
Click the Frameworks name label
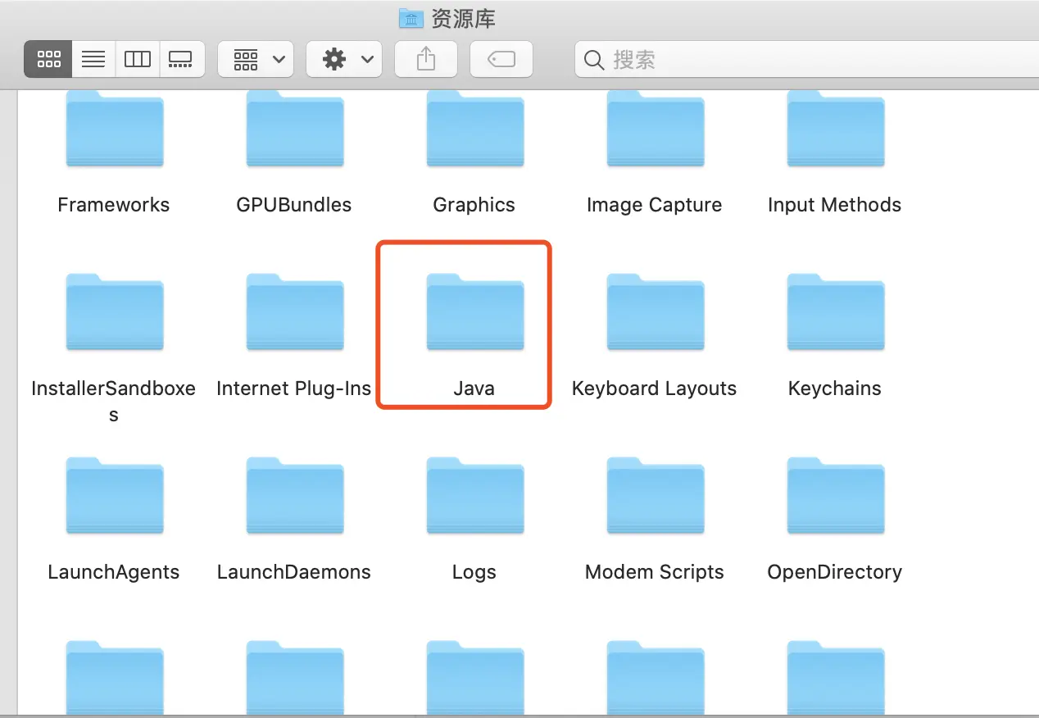click(x=114, y=205)
